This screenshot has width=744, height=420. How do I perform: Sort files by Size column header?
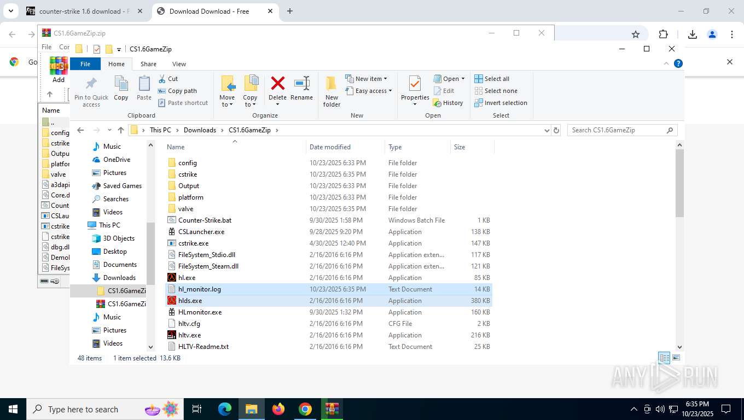[472, 147]
